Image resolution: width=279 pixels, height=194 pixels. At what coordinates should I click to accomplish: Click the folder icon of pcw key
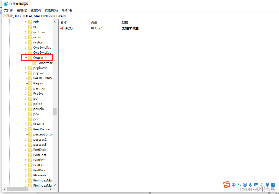click(x=30, y=114)
